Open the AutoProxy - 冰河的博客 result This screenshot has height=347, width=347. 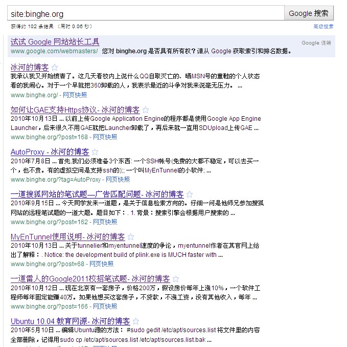point(50,152)
